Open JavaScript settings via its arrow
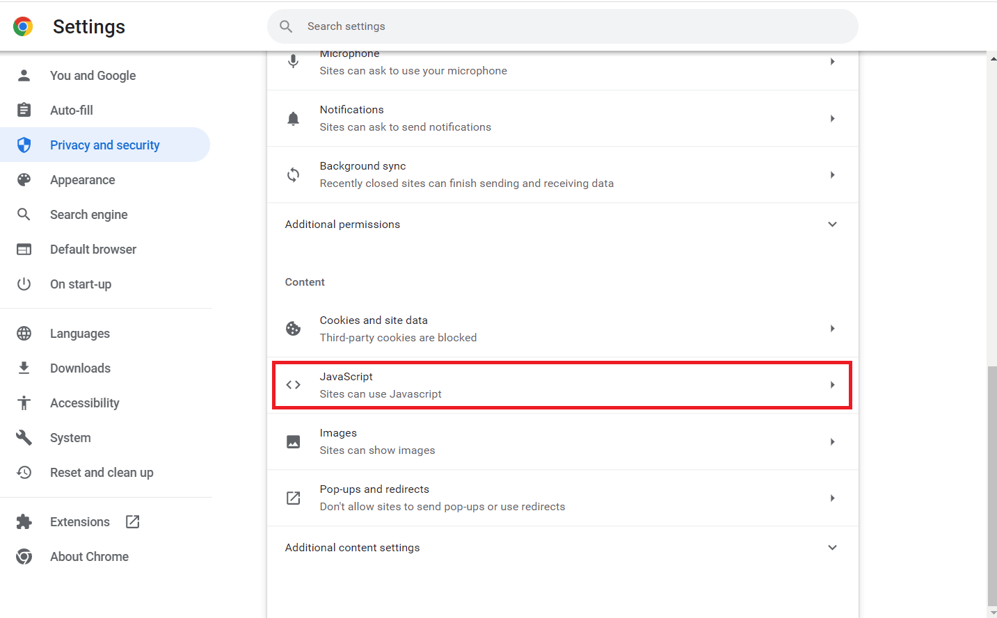 coord(833,384)
